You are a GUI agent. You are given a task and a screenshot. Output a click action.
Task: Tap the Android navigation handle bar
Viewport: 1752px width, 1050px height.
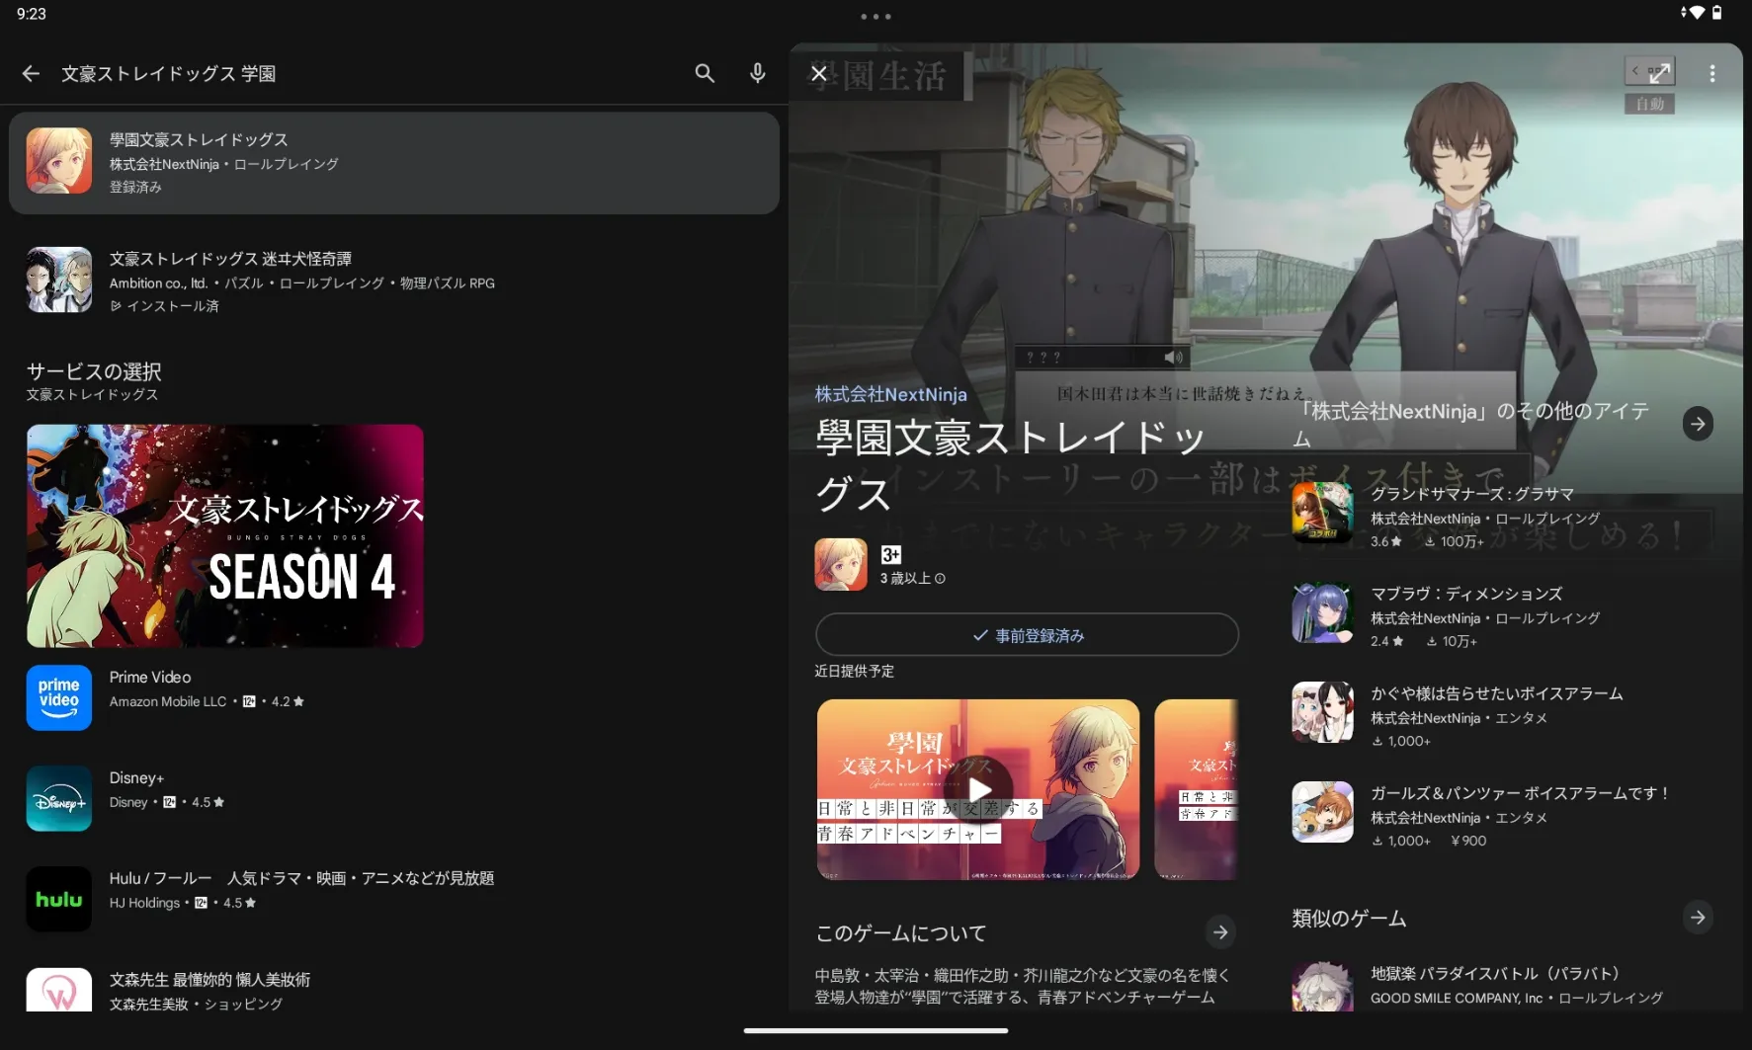click(x=876, y=1030)
